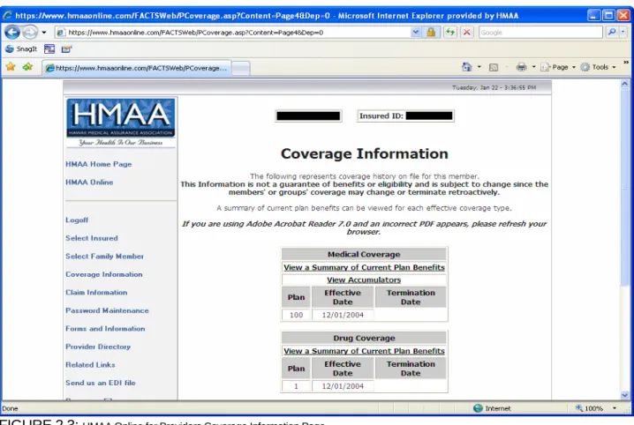Click the Add to Favorites icon
The image size is (634, 425).
pos(27,67)
